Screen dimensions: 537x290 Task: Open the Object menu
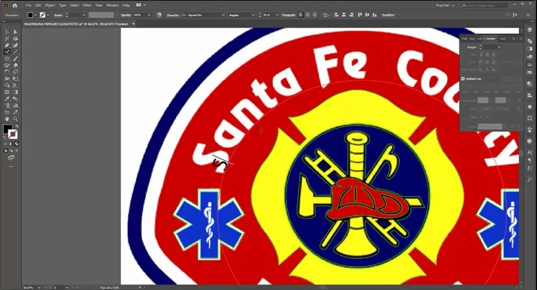click(50, 5)
